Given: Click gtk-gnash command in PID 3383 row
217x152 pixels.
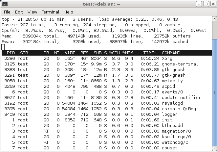Looking at the screenshot, I should click(174, 70).
